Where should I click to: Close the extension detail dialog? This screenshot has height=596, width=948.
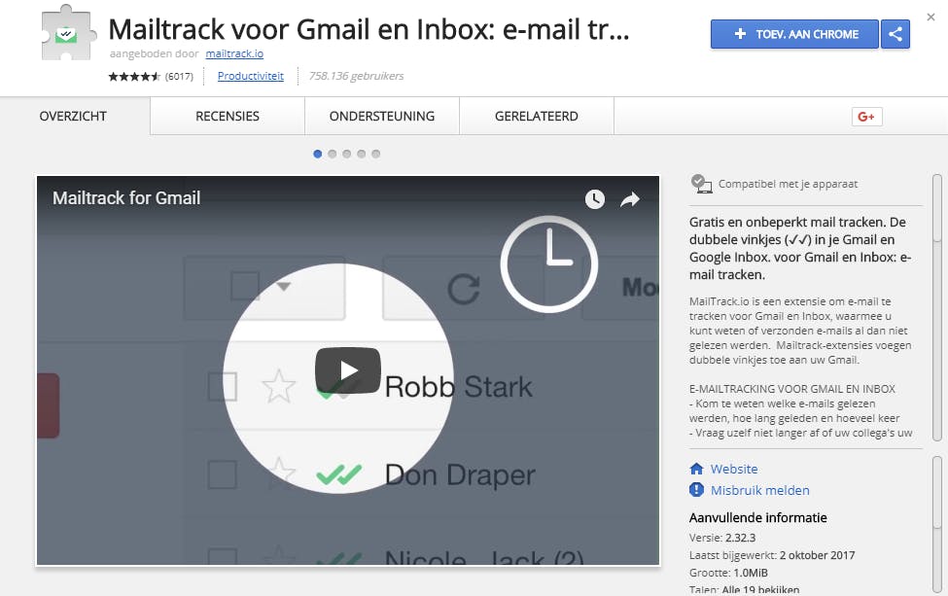tap(931, 18)
